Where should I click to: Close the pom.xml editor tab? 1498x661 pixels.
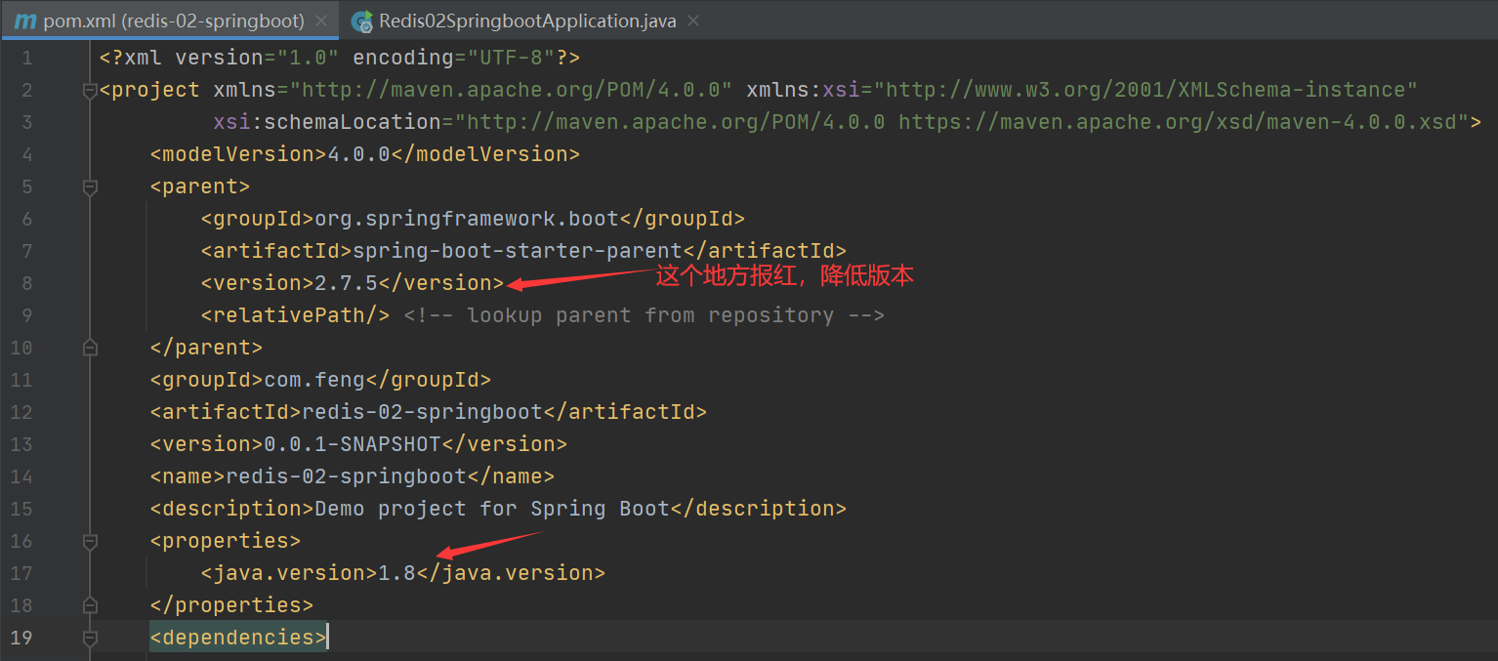tap(323, 21)
